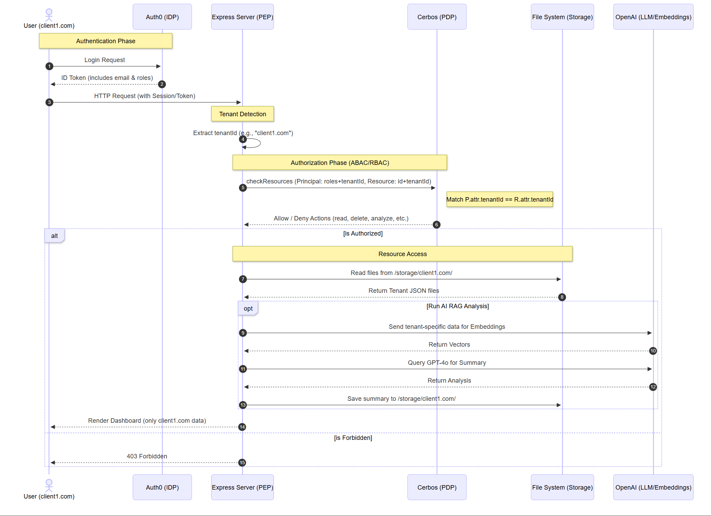Select top Express Server (PEP) participant box
The width and height of the screenshot is (711, 516).
pos(242,17)
